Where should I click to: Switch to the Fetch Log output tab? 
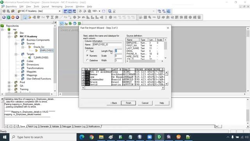coord(32,127)
